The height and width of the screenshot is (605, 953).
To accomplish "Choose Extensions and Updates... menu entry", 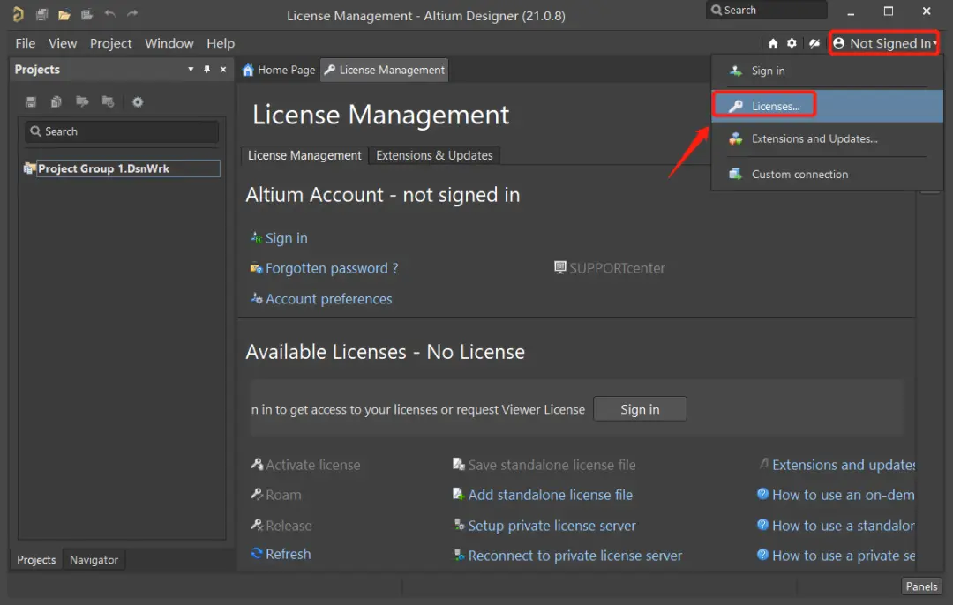I will tap(827, 139).
